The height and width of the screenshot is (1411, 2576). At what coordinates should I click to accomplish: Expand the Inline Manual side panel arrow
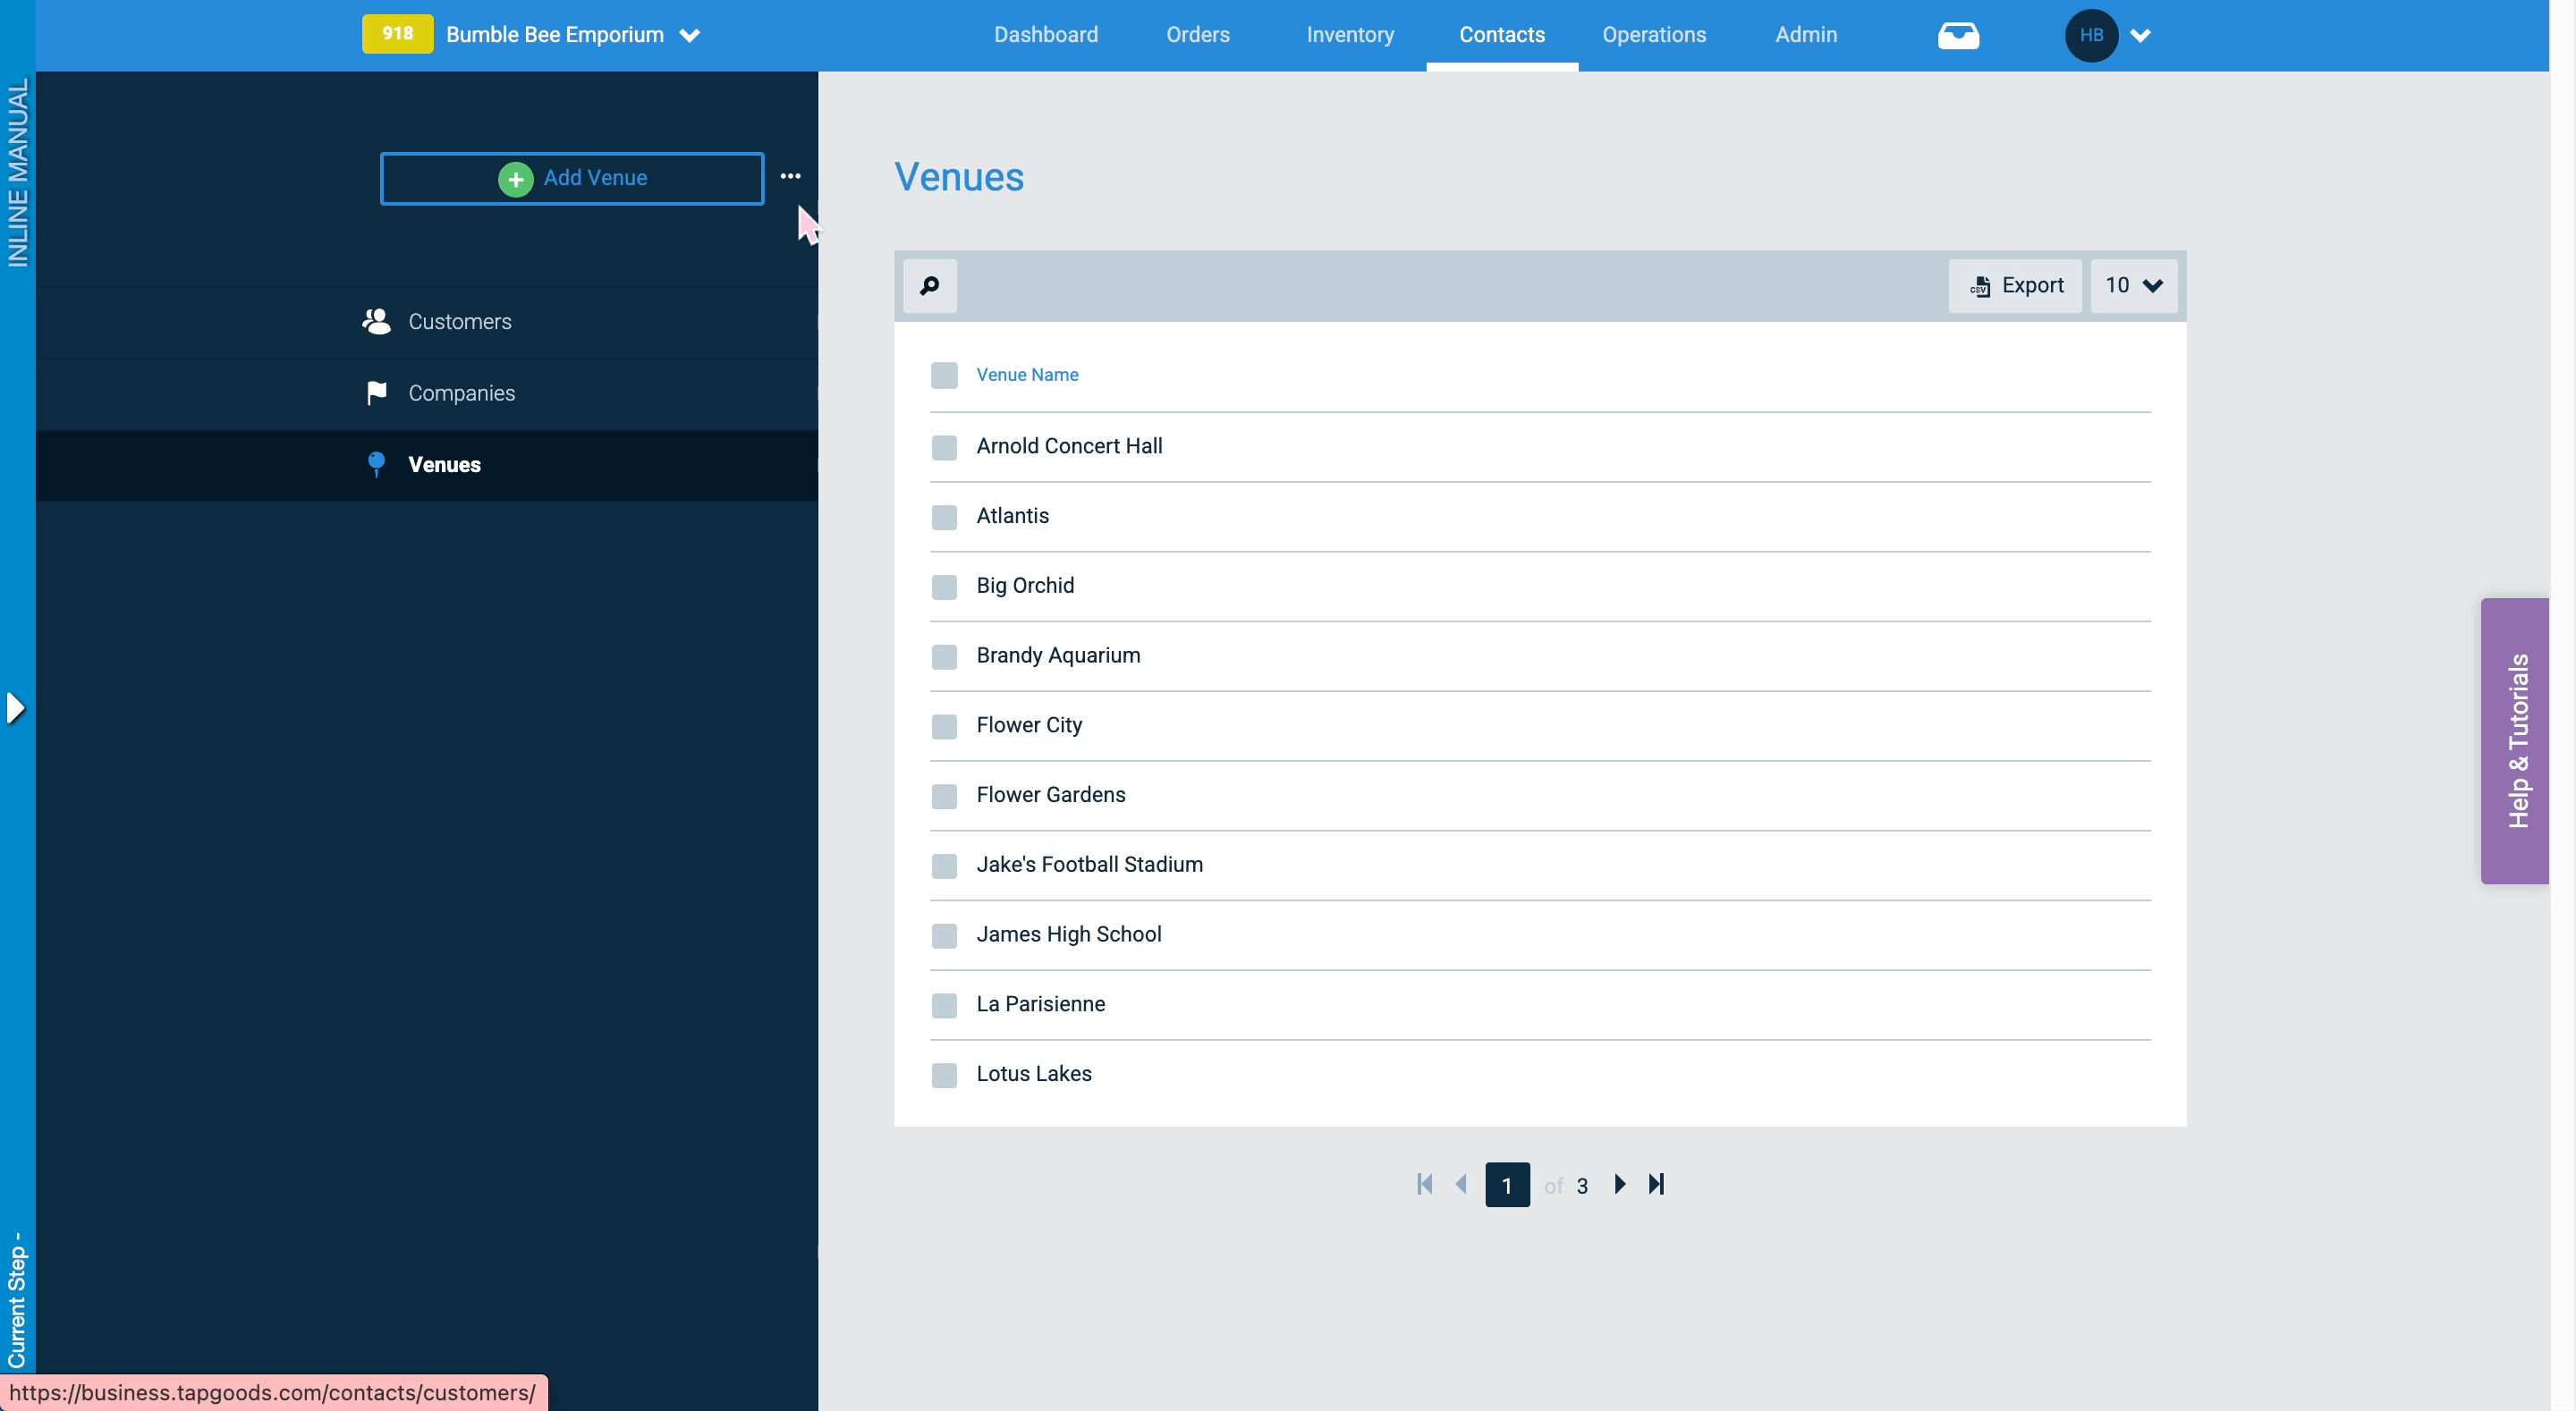15,708
